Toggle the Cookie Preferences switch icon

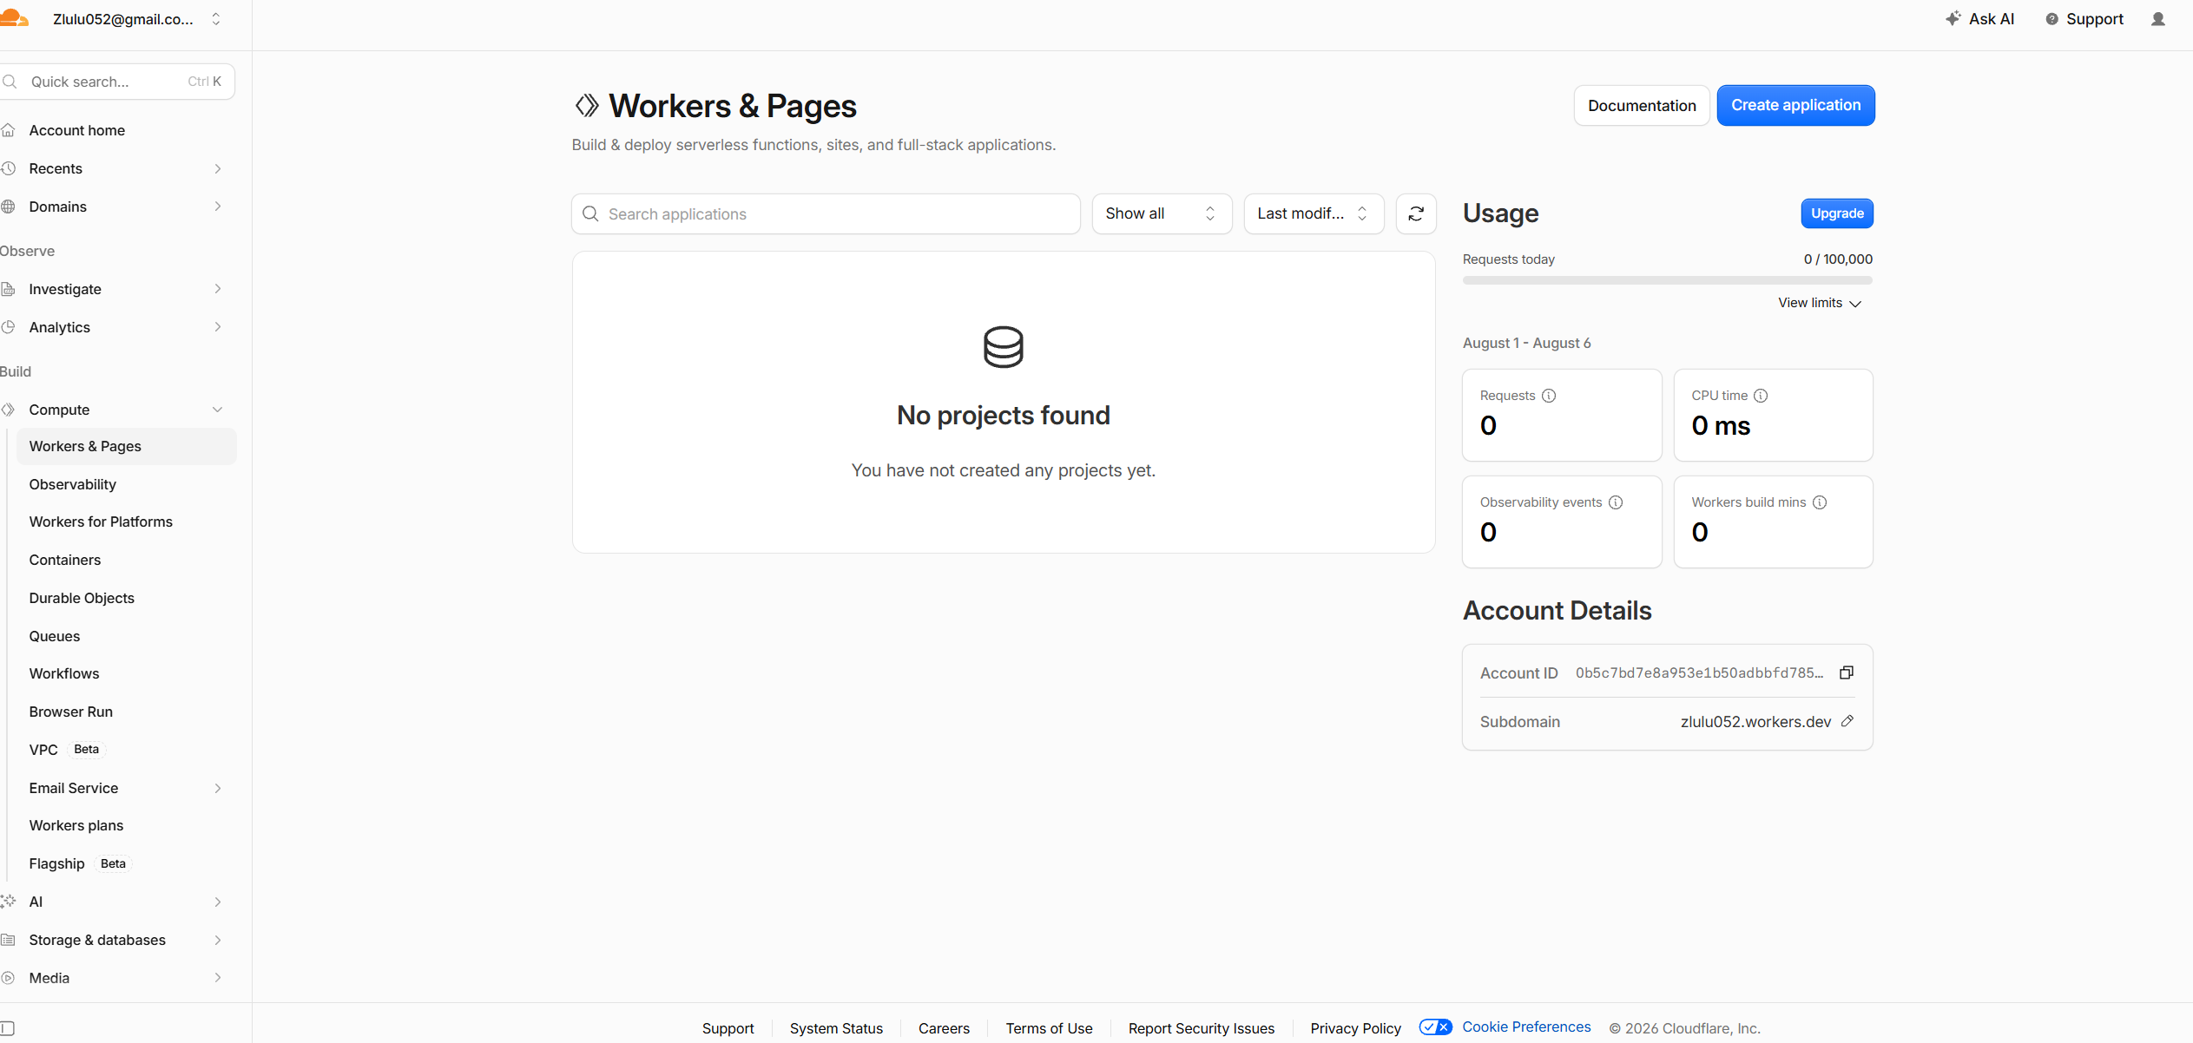click(1435, 1027)
